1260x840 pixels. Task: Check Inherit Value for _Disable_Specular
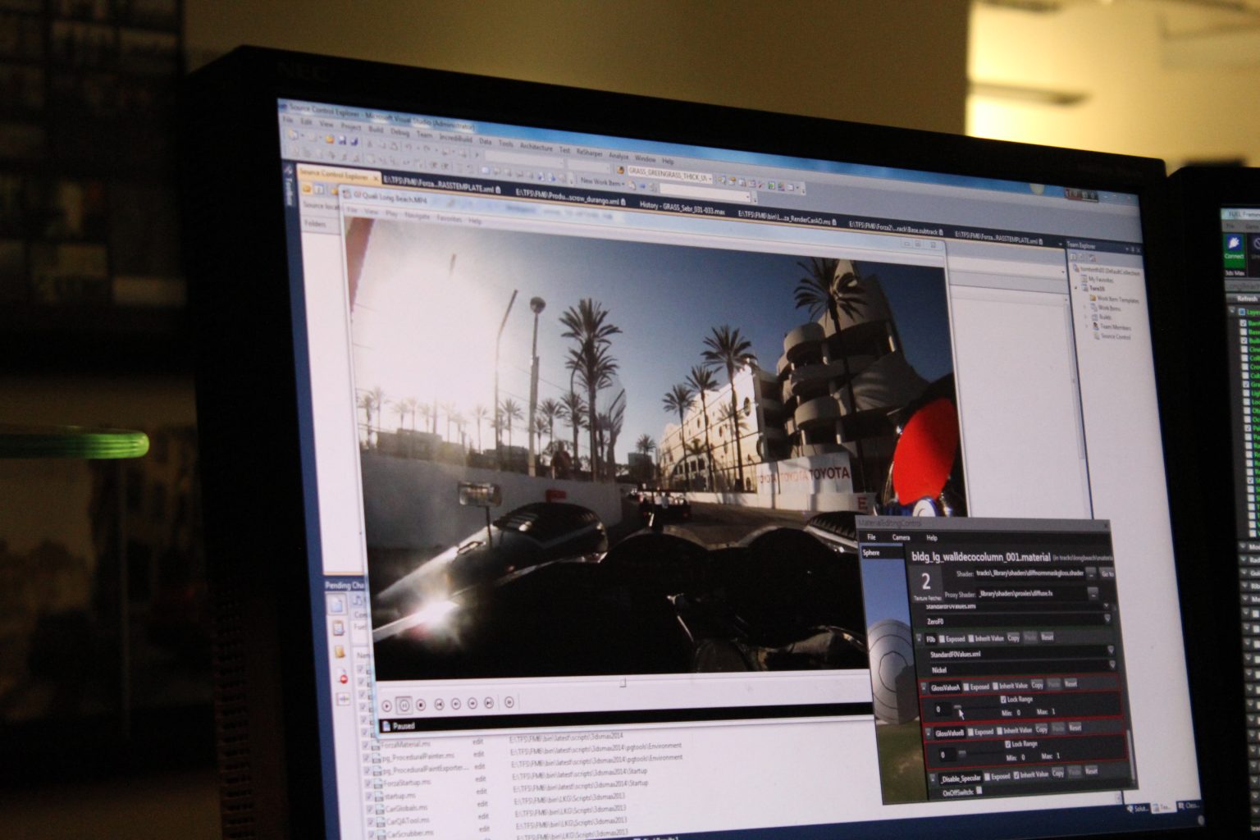(1017, 775)
